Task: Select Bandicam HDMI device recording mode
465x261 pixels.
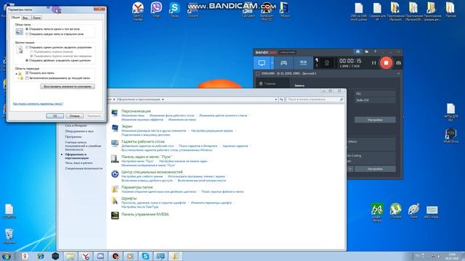Action: [303, 63]
